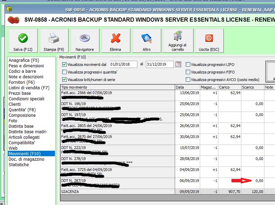Click Aggiungi al carrello cart button
Viewport: 275px width, 205px height.
[177, 41]
